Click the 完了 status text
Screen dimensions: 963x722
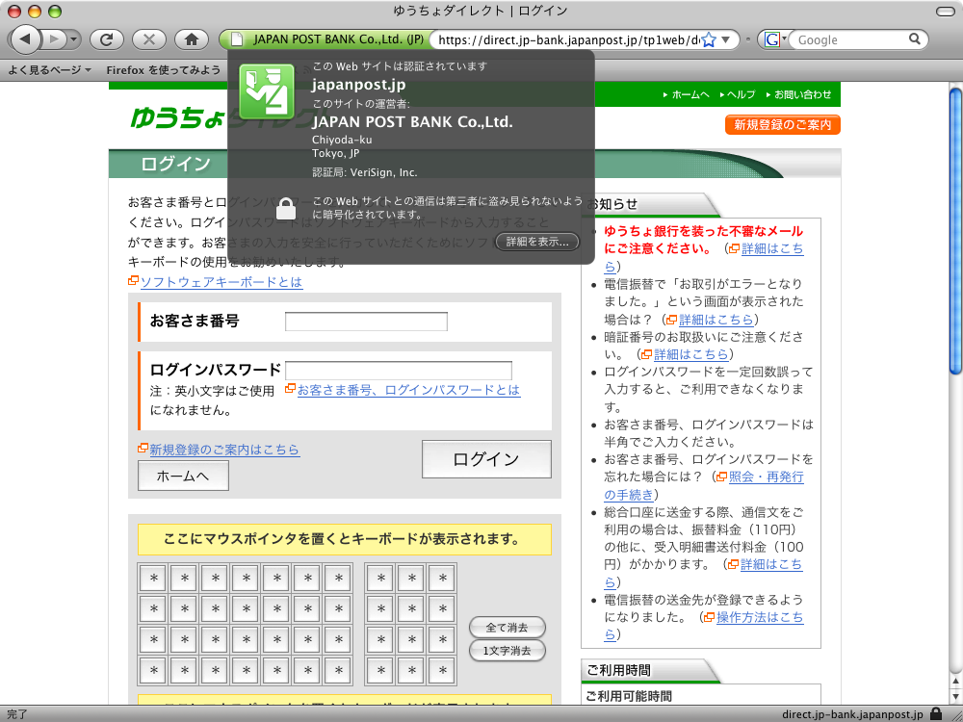17,714
